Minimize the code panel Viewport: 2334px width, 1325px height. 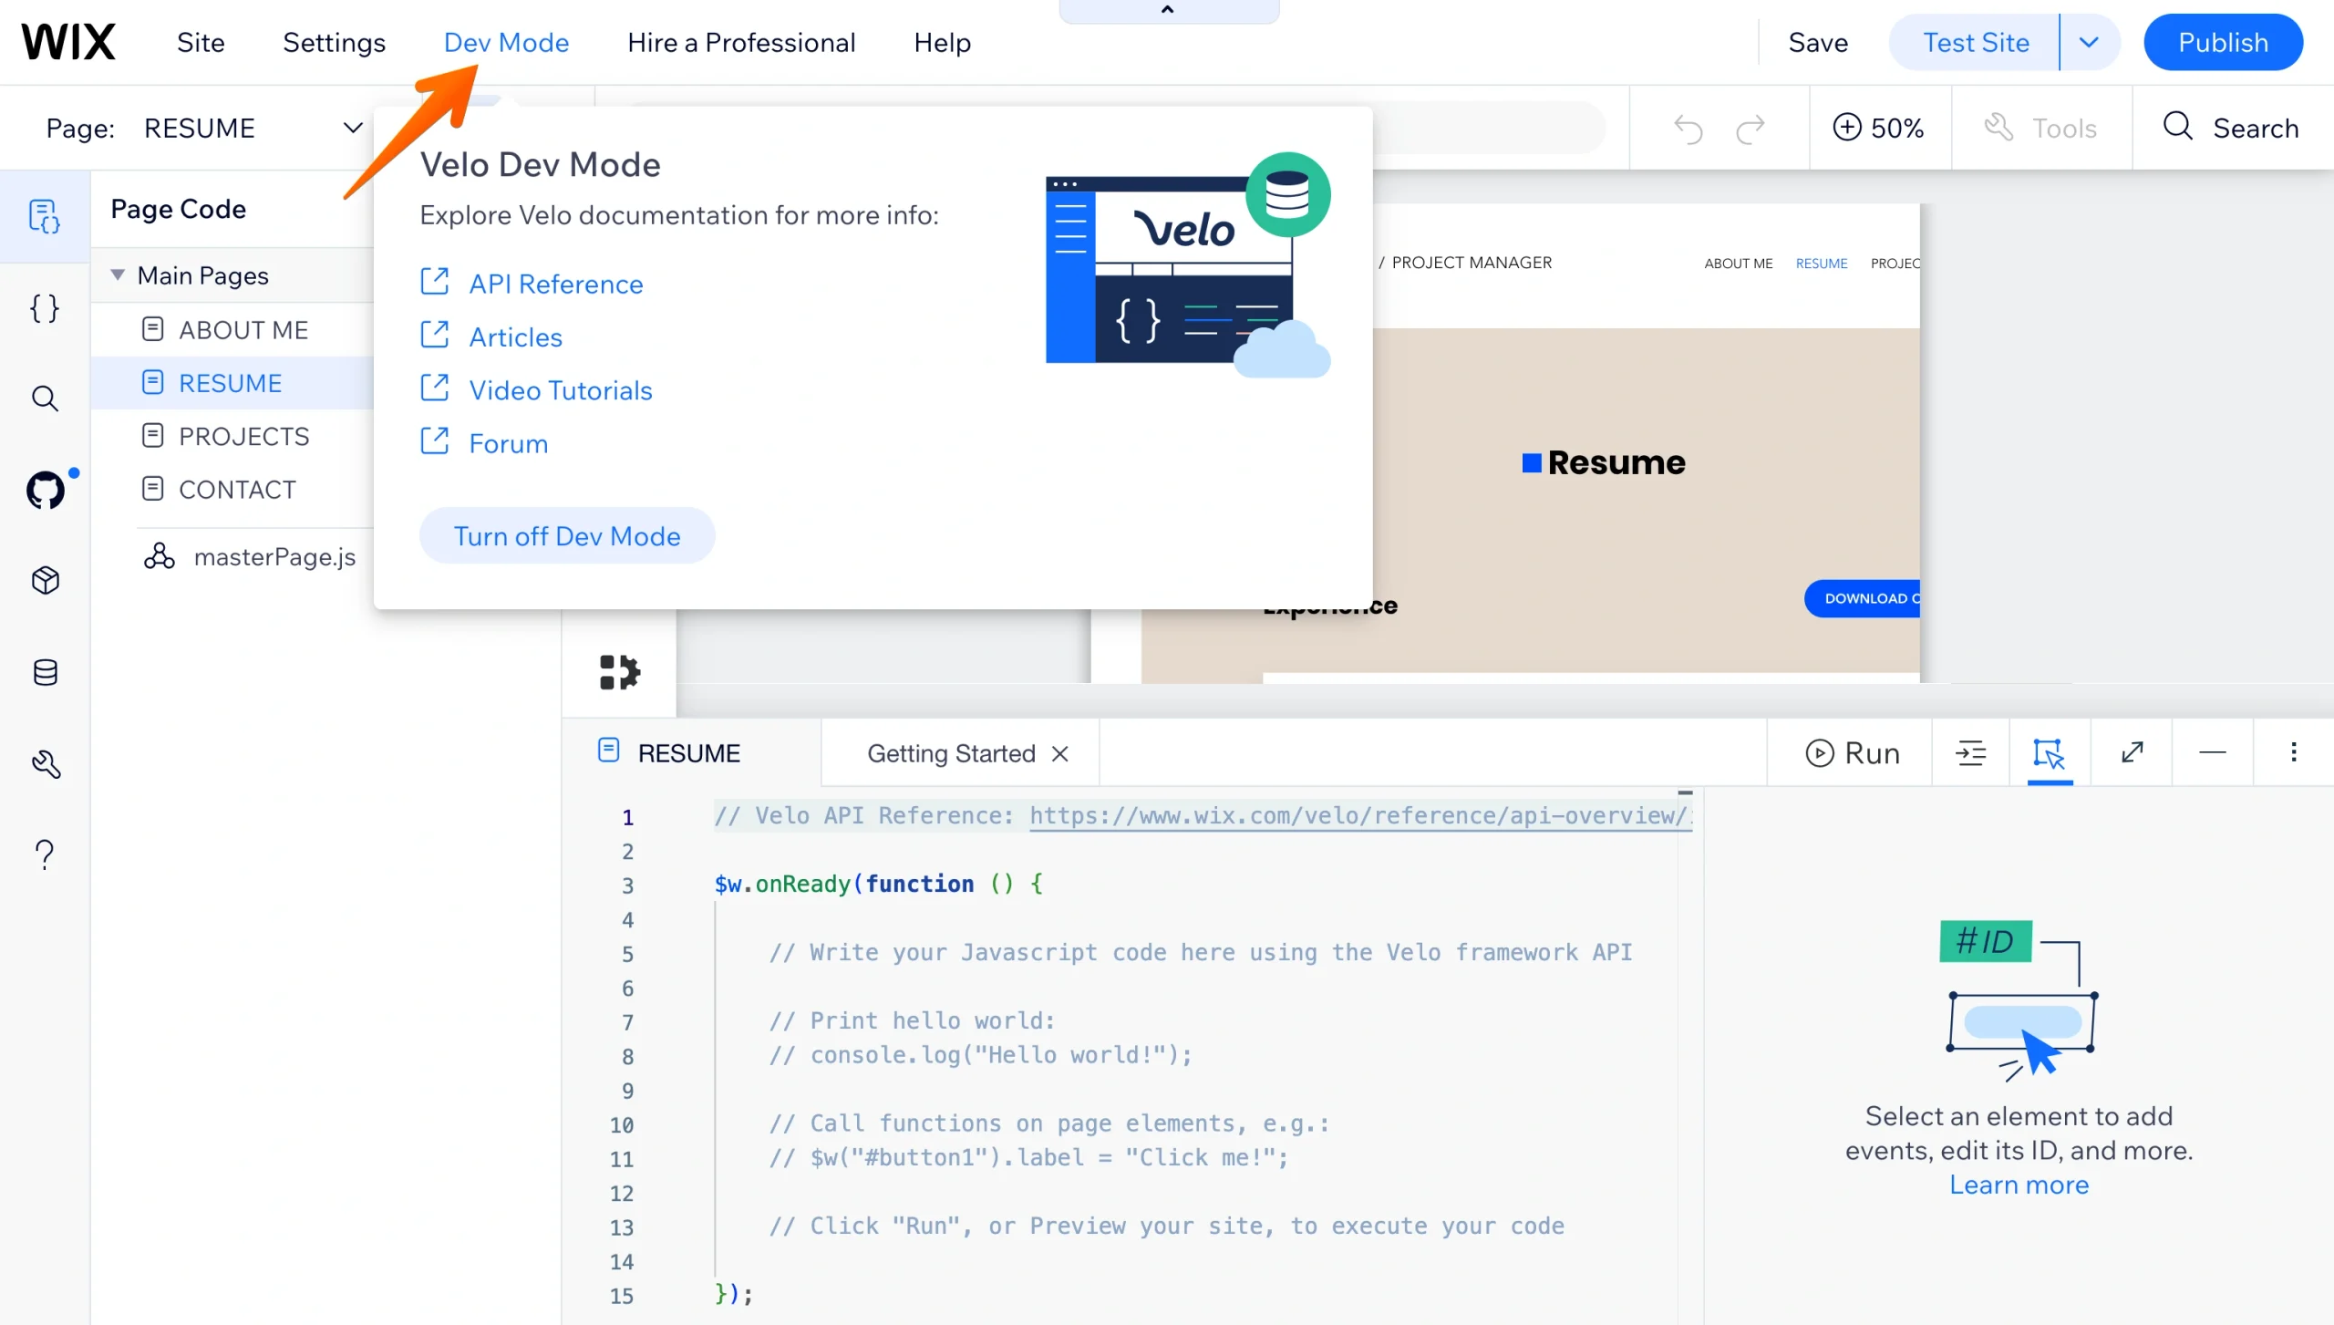coord(2213,752)
